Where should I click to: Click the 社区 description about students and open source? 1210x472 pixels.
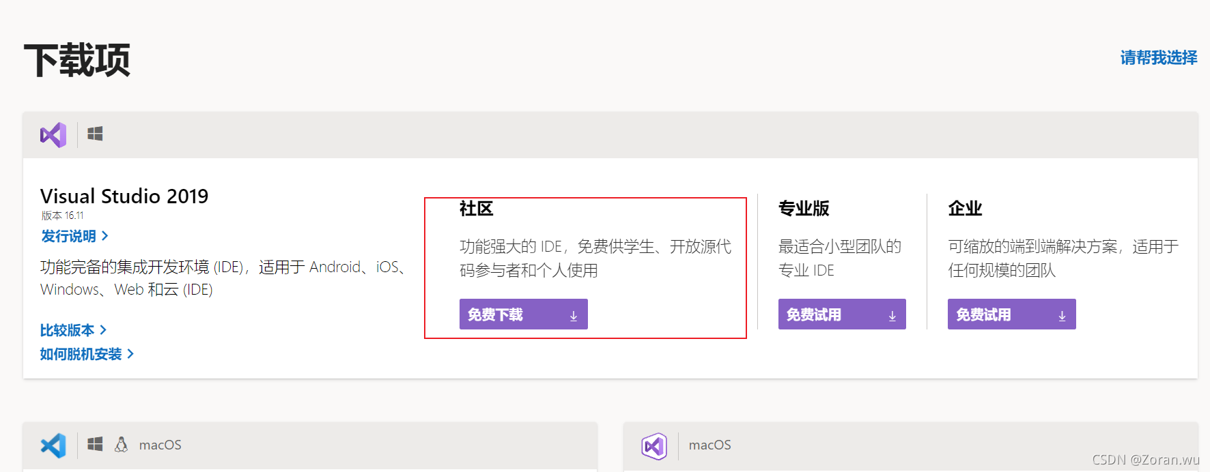pyautogui.click(x=595, y=259)
